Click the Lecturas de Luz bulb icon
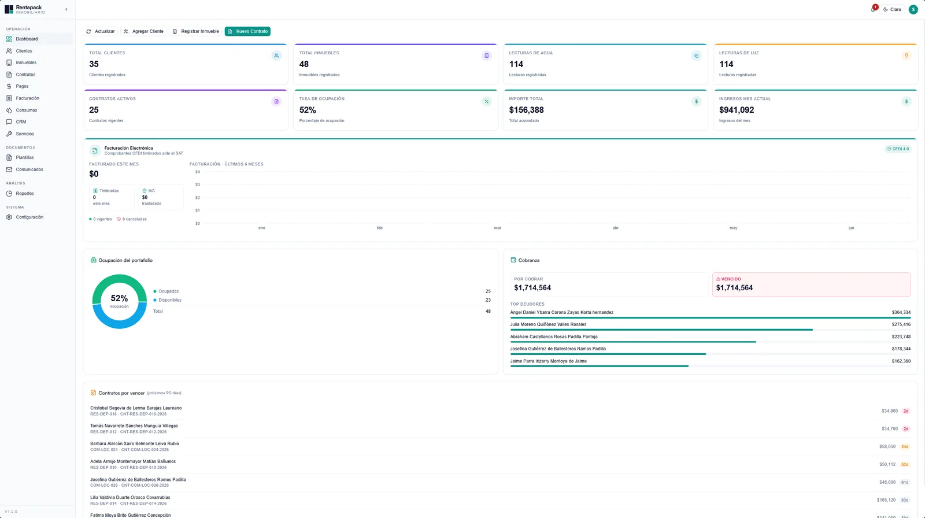 [906, 55]
